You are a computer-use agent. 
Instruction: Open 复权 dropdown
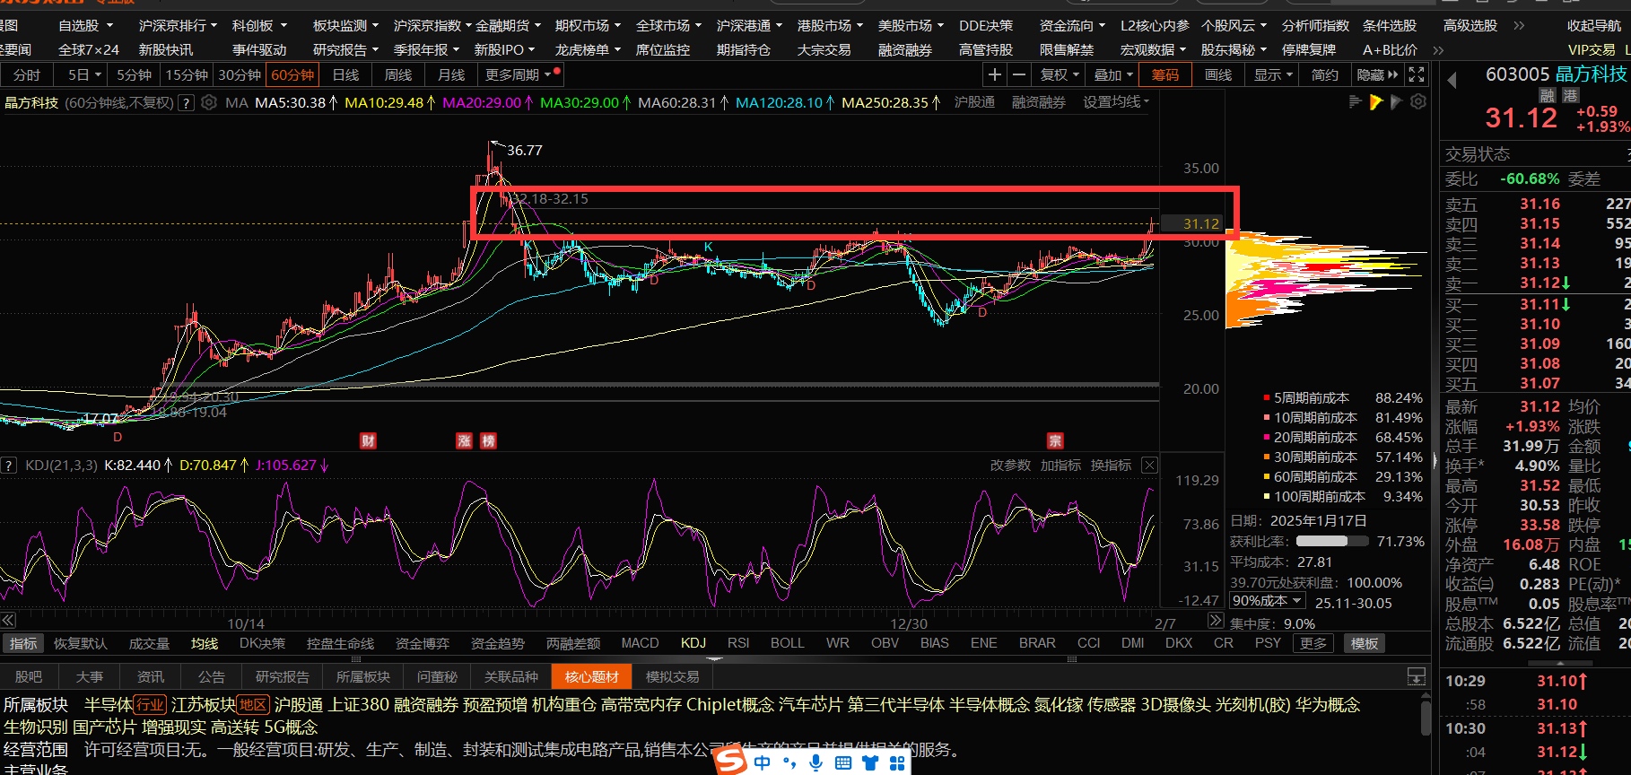tap(1059, 75)
